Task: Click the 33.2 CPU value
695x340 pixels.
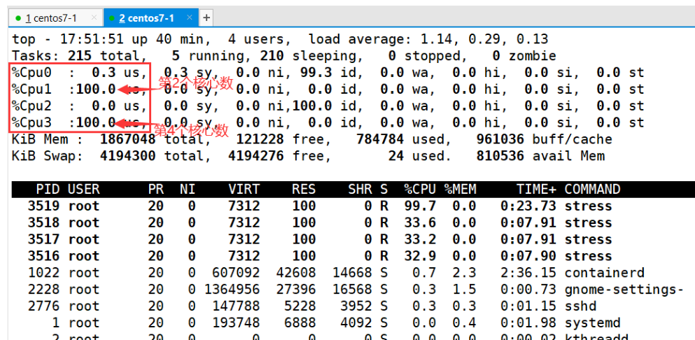Action: point(420,239)
